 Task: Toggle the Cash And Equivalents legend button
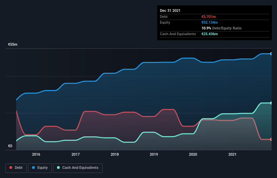(78, 168)
